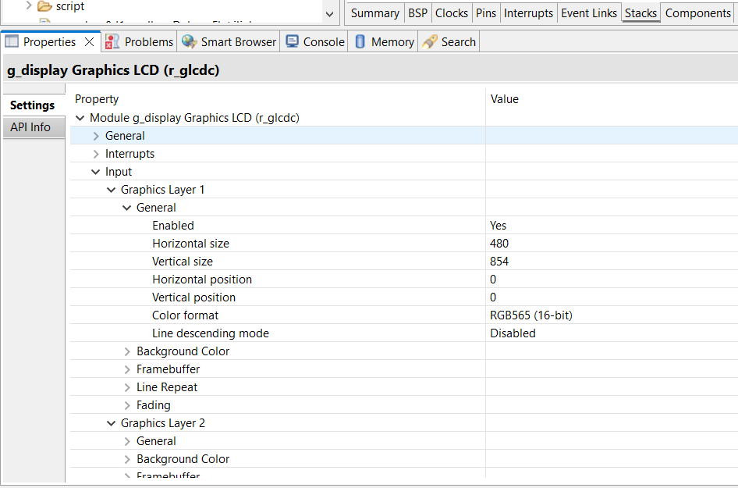Collapse the Graphics Layer 1 node
Image resolution: width=738 pixels, height=488 pixels.
click(x=111, y=190)
